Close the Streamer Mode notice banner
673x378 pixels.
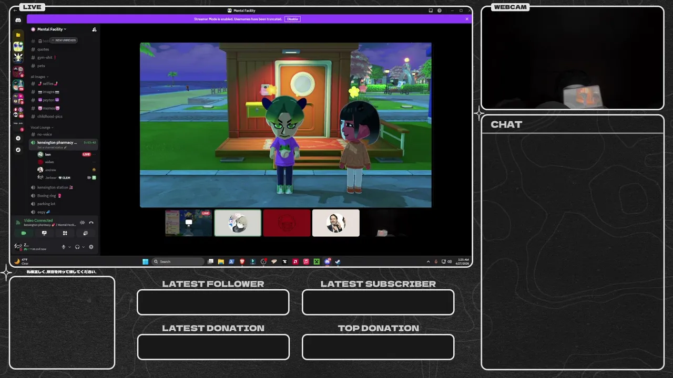(x=467, y=19)
